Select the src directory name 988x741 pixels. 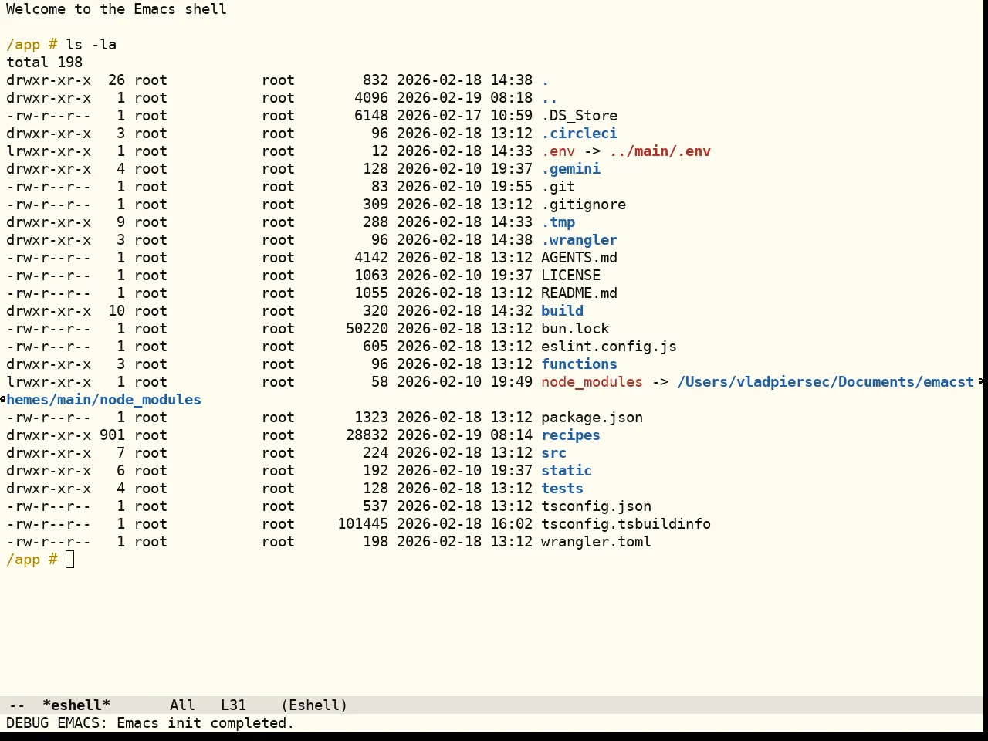click(x=553, y=453)
